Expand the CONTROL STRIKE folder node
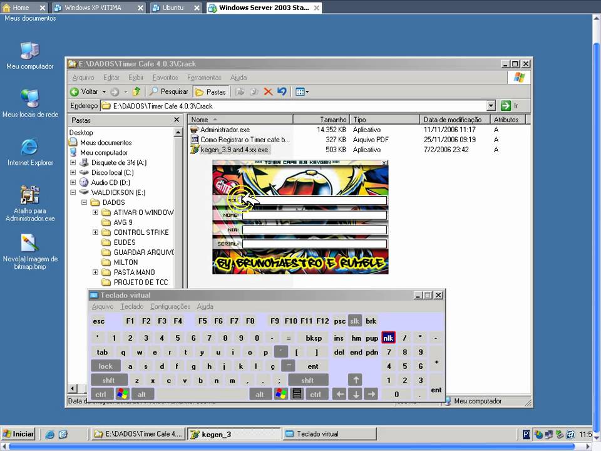Screen dimensions: 601x451 95,232
